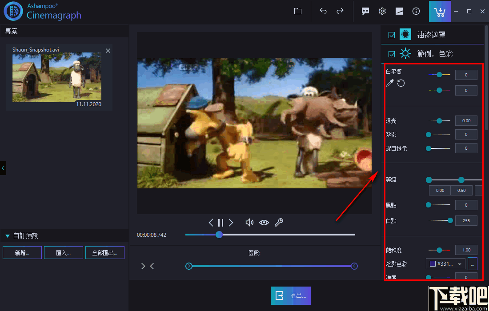Viewport: 489px width, 311px height.
Task: Click white balance blue-yellow slider
Action: (x=439, y=75)
